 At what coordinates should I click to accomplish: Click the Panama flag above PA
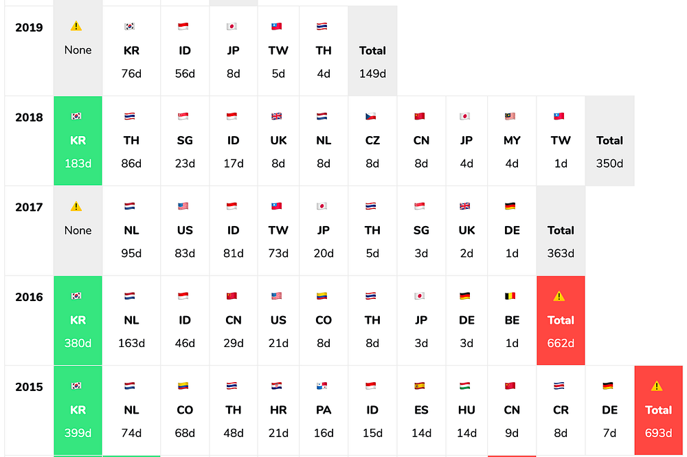[322, 386]
